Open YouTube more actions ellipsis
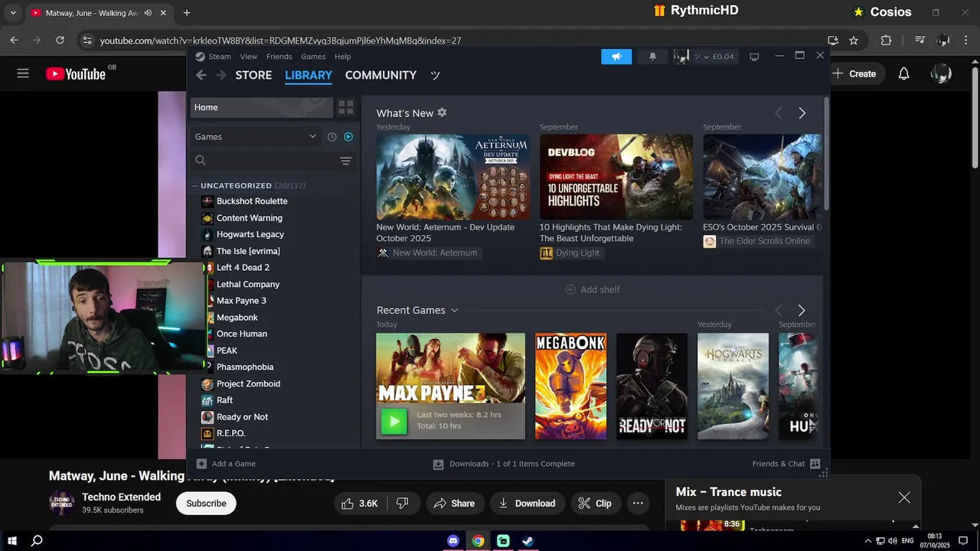Image resolution: width=980 pixels, height=551 pixels. click(x=638, y=503)
